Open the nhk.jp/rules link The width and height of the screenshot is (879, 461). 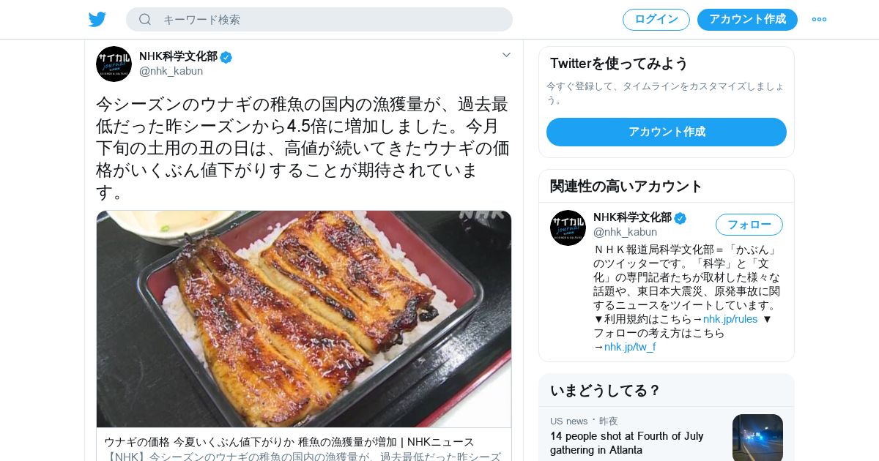(x=730, y=319)
